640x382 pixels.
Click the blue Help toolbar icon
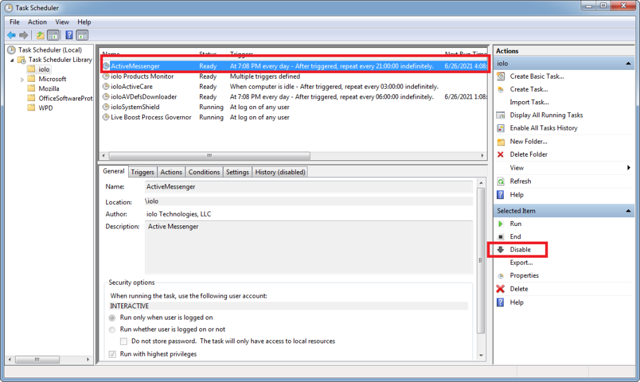(69, 36)
